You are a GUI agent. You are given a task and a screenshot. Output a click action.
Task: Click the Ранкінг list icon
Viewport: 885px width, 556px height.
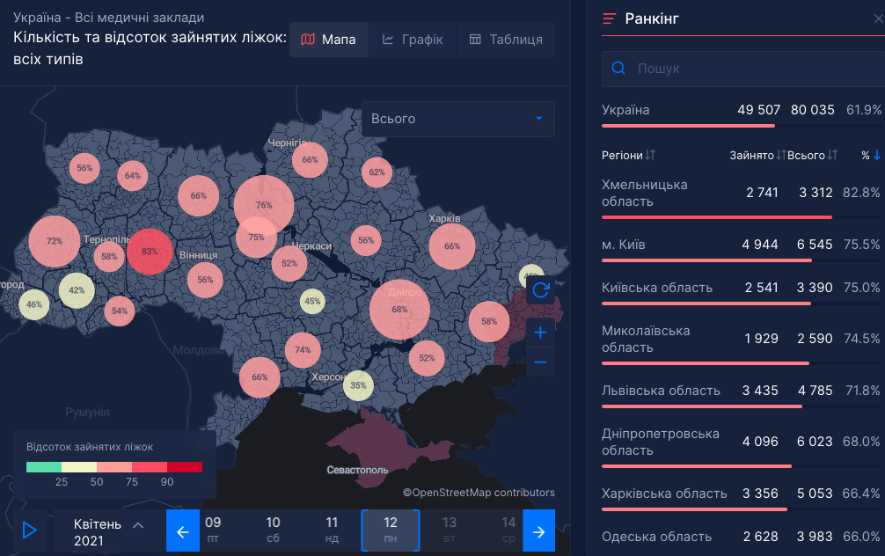[x=609, y=18]
